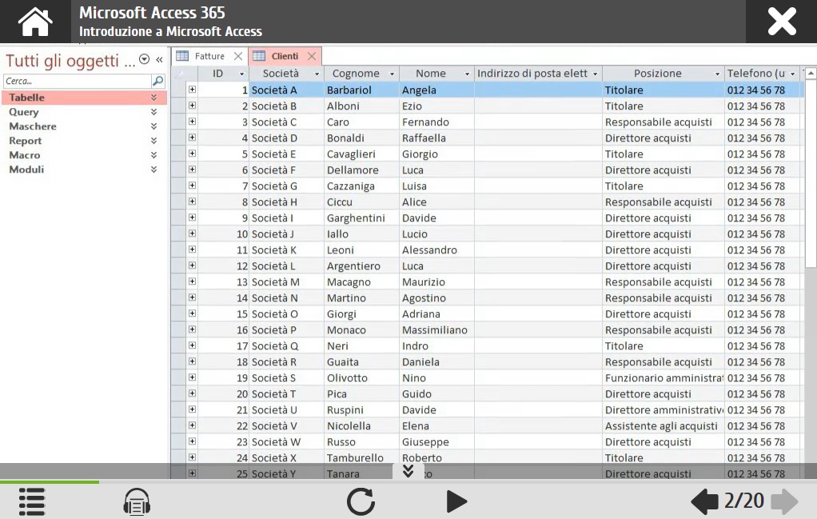Expand subdatasheet for Società N row
817x519 pixels.
(193, 297)
